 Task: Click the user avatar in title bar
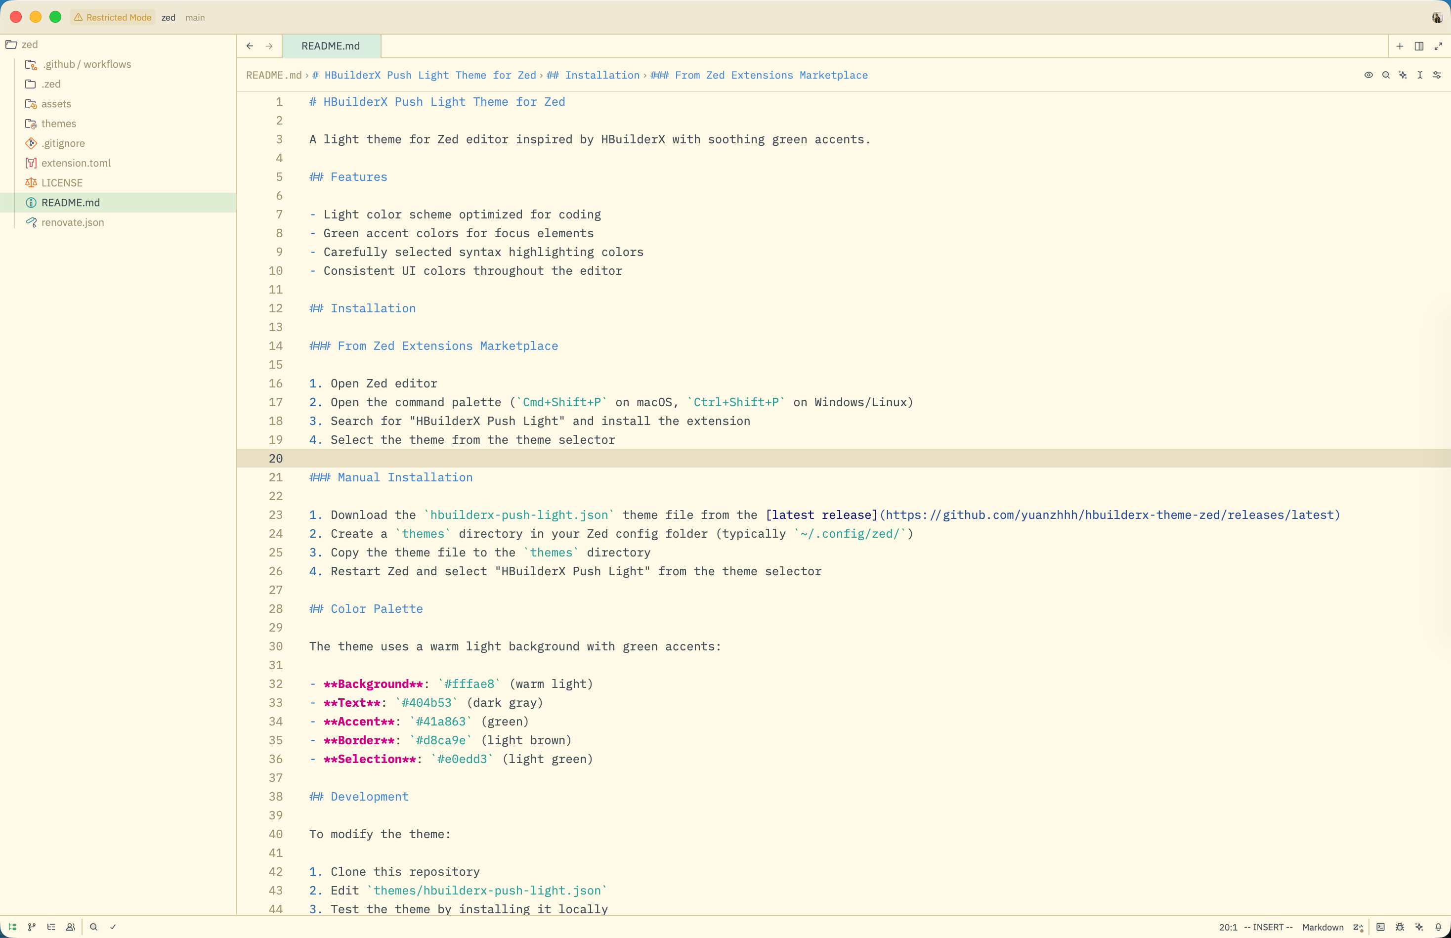click(x=1437, y=17)
